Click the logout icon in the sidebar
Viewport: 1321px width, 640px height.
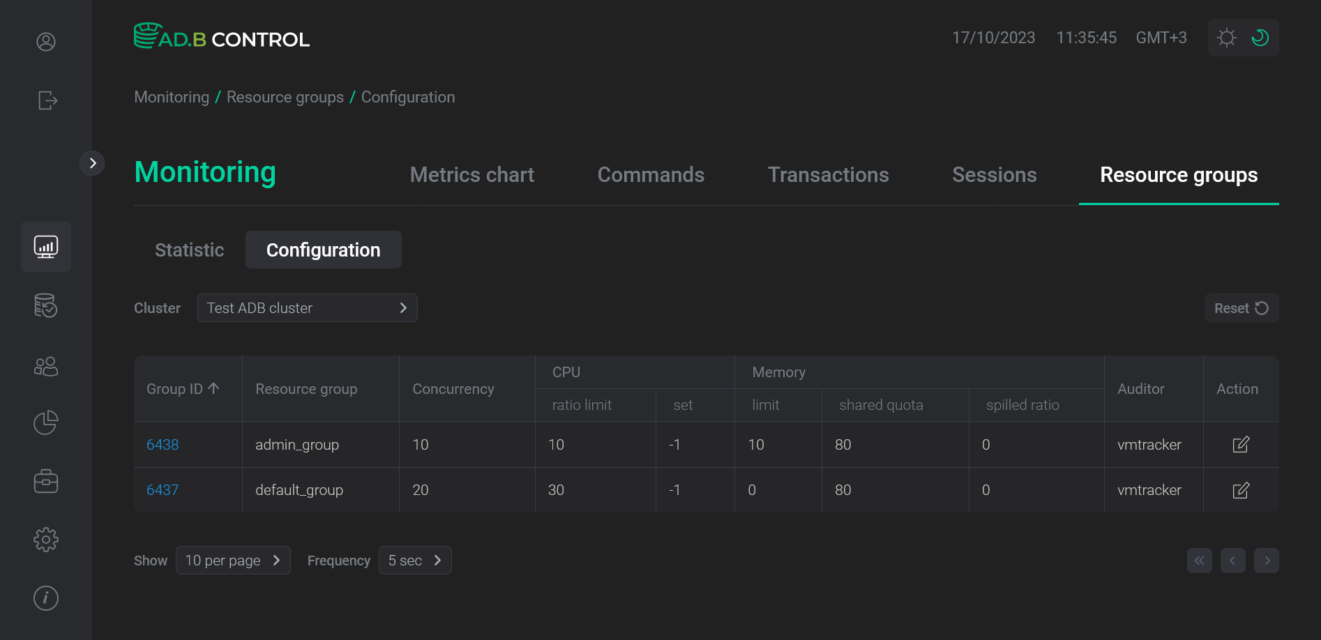(x=45, y=100)
